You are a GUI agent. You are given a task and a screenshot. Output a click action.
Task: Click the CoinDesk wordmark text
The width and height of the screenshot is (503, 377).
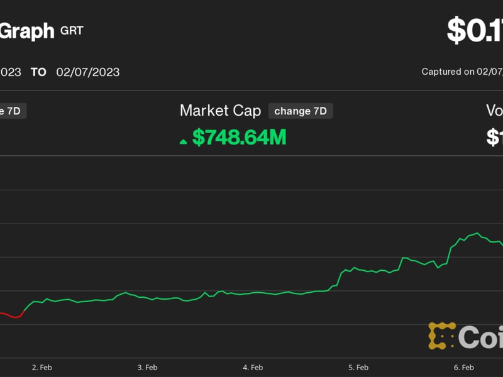tap(481, 337)
